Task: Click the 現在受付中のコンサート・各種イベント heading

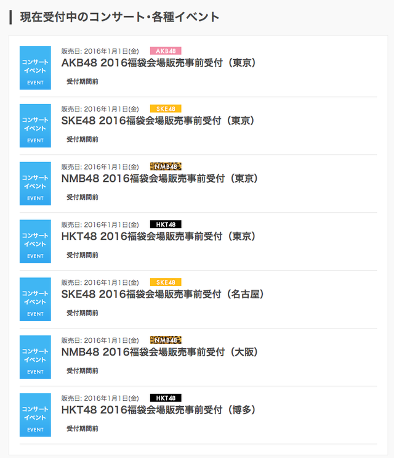Action: 120,17
